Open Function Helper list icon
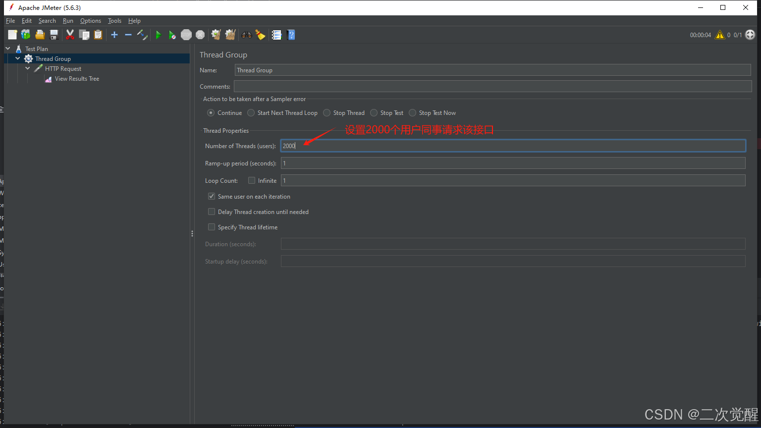Screen dimensions: 761x428 pyautogui.click(x=276, y=35)
